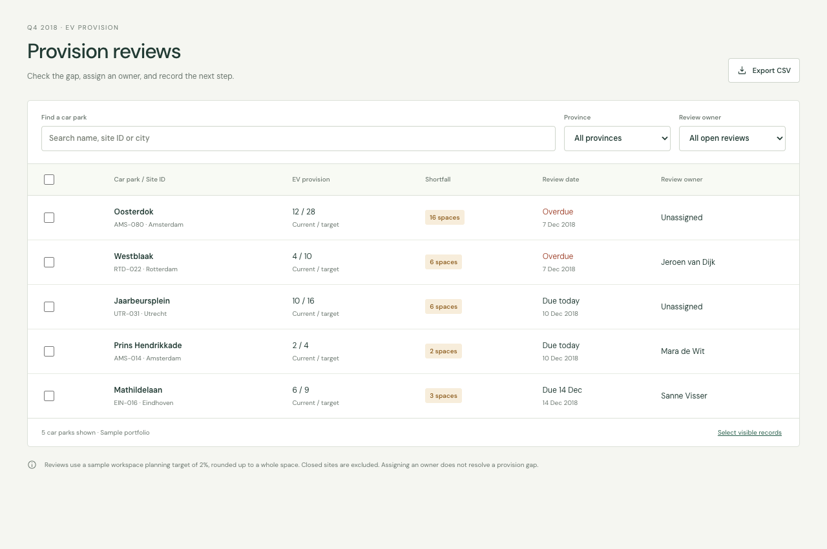Click the info icon beside the footnote
Image resolution: width=827 pixels, height=549 pixels.
tap(32, 465)
